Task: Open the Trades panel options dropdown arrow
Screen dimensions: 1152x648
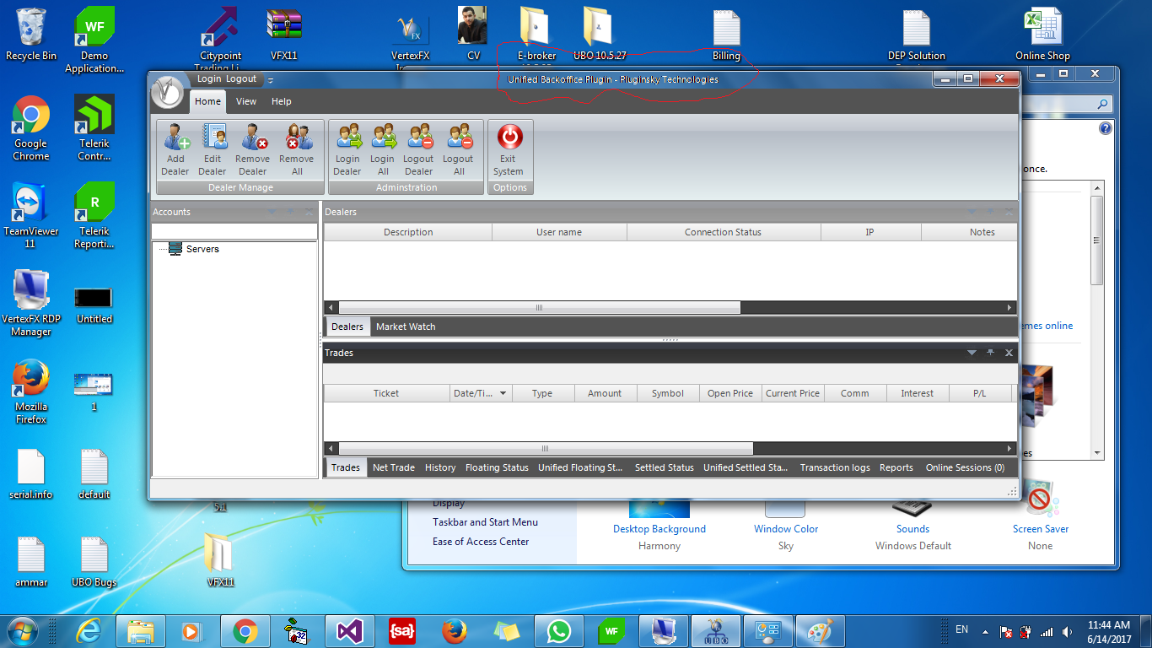Action: (x=972, y=353)
